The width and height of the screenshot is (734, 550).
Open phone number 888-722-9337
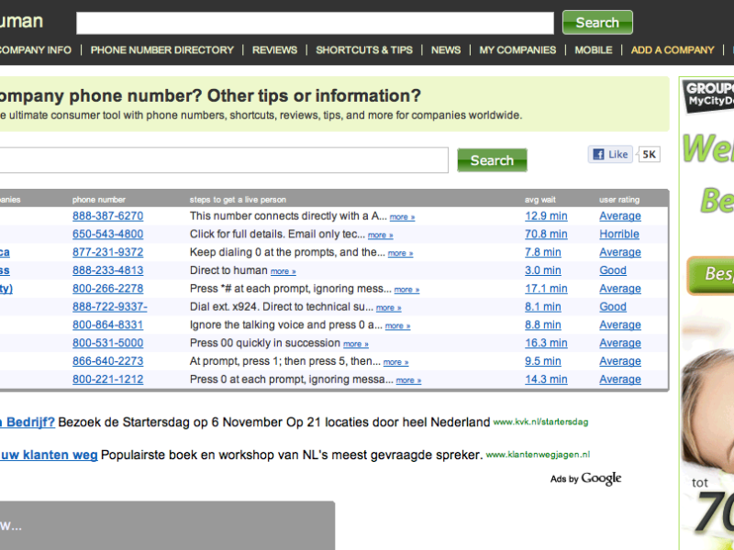pos(109,307)
